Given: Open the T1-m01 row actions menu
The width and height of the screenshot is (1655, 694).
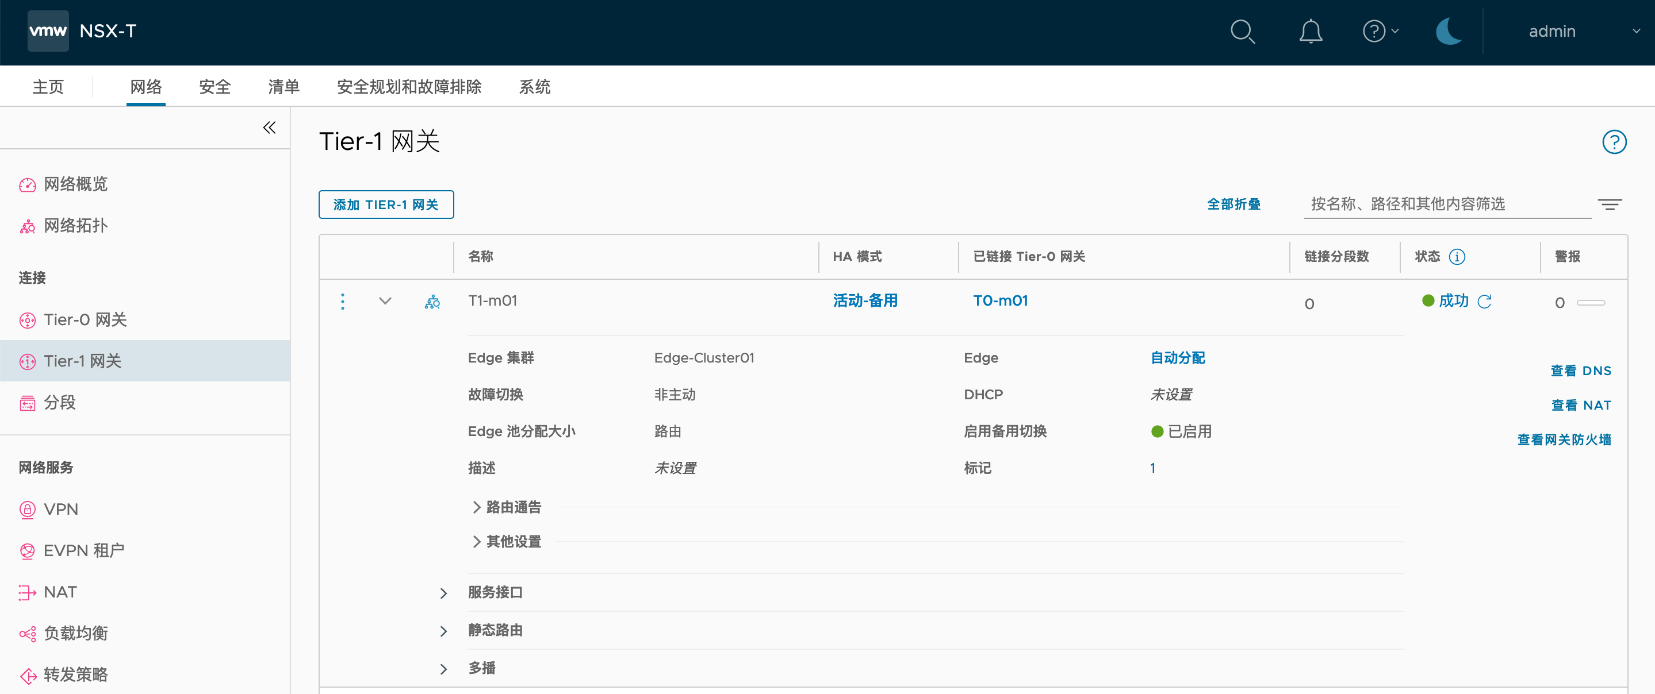Looking at the screenshot, I should tap(342, 301).
